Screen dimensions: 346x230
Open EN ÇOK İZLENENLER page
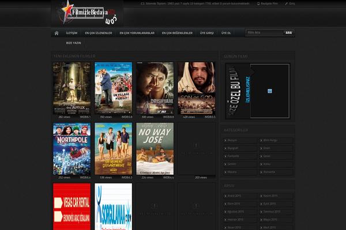click(x=99, y=33)
